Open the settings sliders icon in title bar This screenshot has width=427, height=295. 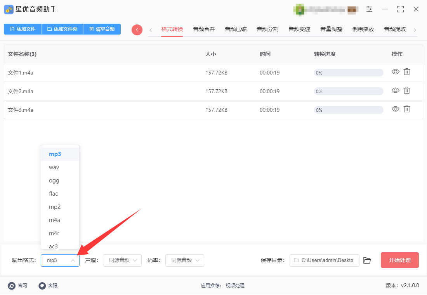tap(369, 9)
